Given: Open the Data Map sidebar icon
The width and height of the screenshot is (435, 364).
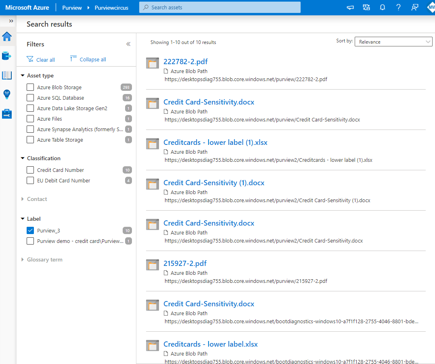Looking at the screenshot, I should 7,56.
